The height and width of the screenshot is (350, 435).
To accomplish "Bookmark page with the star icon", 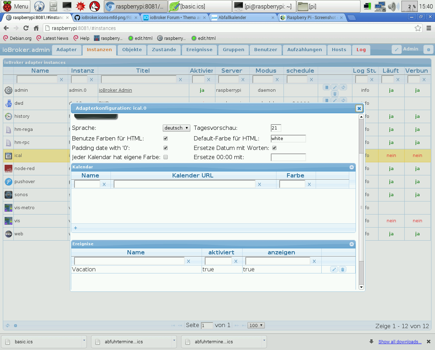I will pos(418,28).
